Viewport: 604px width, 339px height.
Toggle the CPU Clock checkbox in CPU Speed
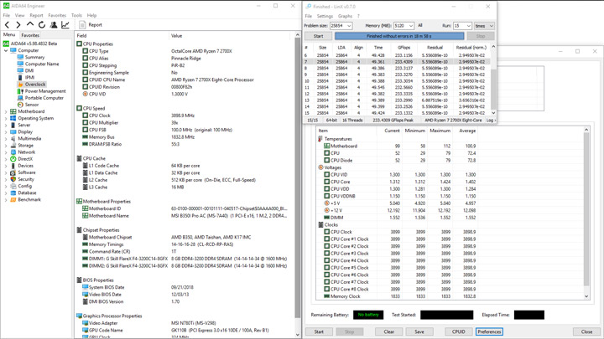[x=85, y=116]
